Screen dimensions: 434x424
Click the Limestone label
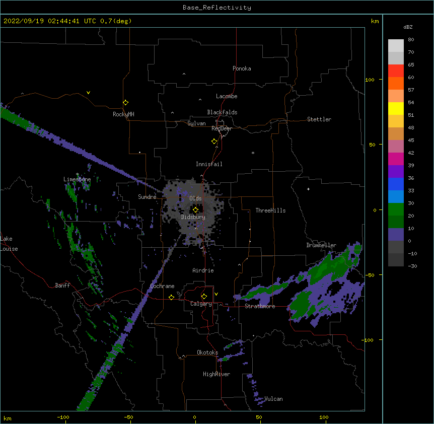pyautogui.click(x=77, y=179)
